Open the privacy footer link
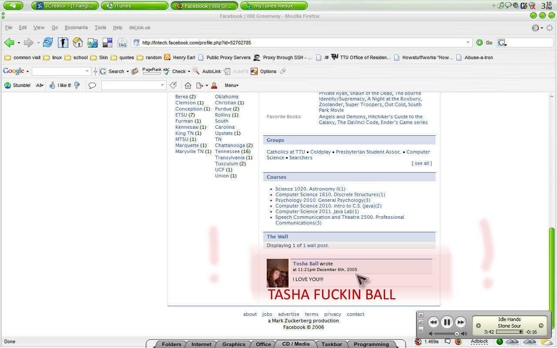This screenshot has height=348, width=557. (x=332, y=314)
